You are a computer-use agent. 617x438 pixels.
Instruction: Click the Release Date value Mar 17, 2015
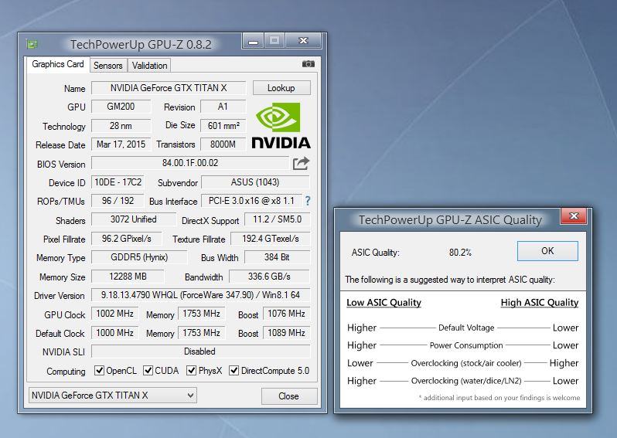pyautogui.click(x=121, y=144)
